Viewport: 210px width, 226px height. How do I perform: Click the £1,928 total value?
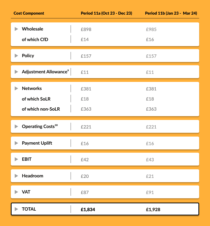coord(153,209)
